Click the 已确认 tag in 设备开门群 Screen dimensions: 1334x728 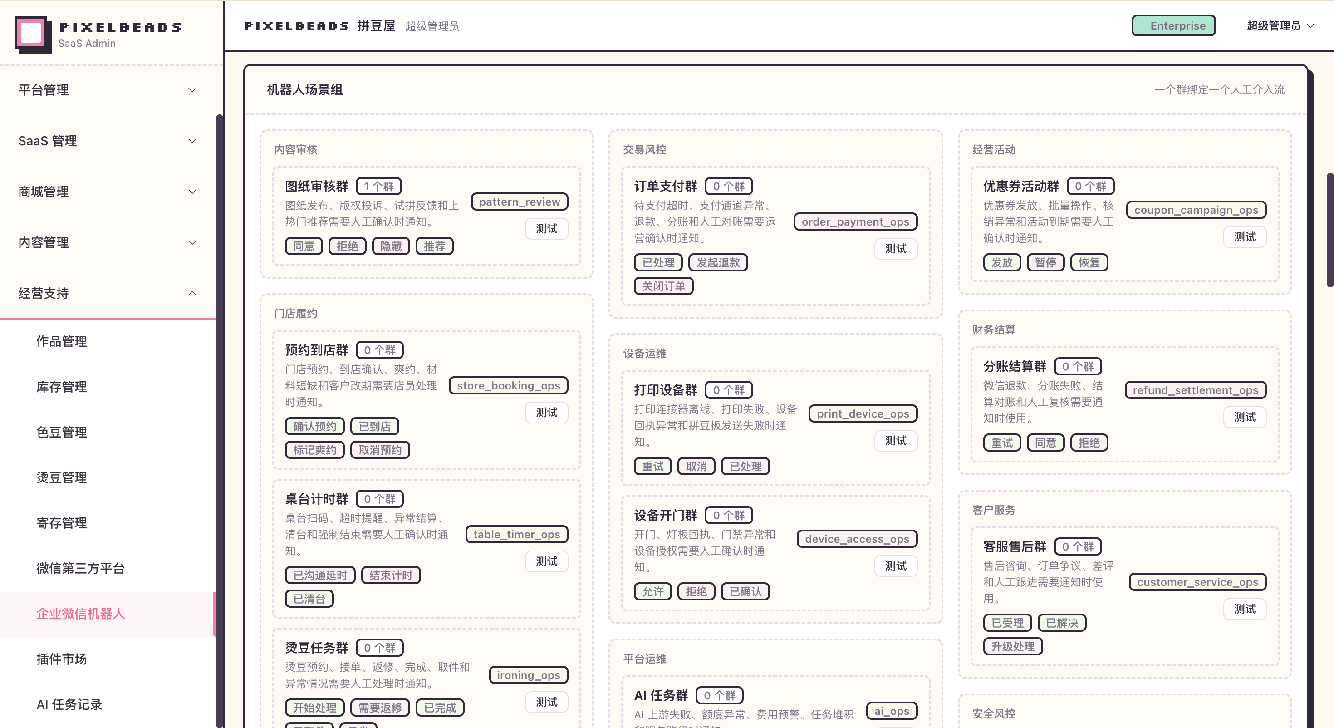click(x=745, y=591)
